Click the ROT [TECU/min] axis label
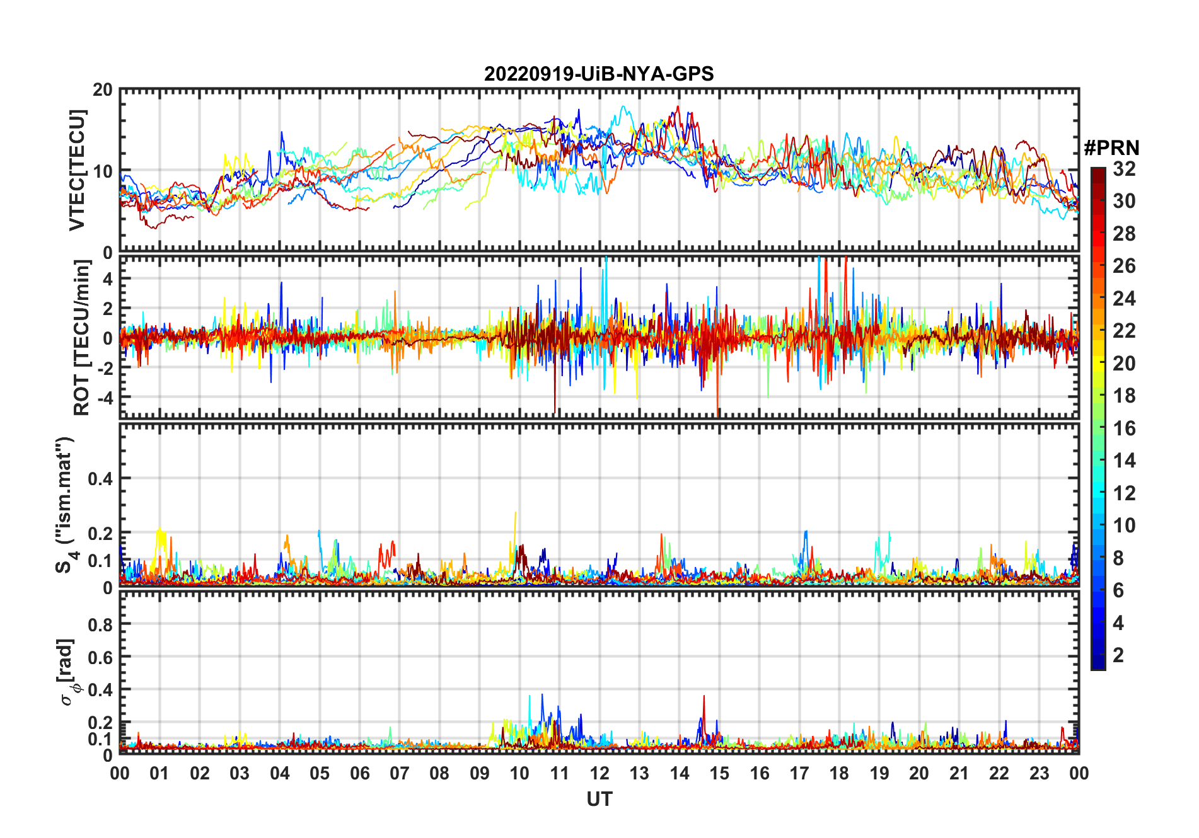 [x=81, y=338]
